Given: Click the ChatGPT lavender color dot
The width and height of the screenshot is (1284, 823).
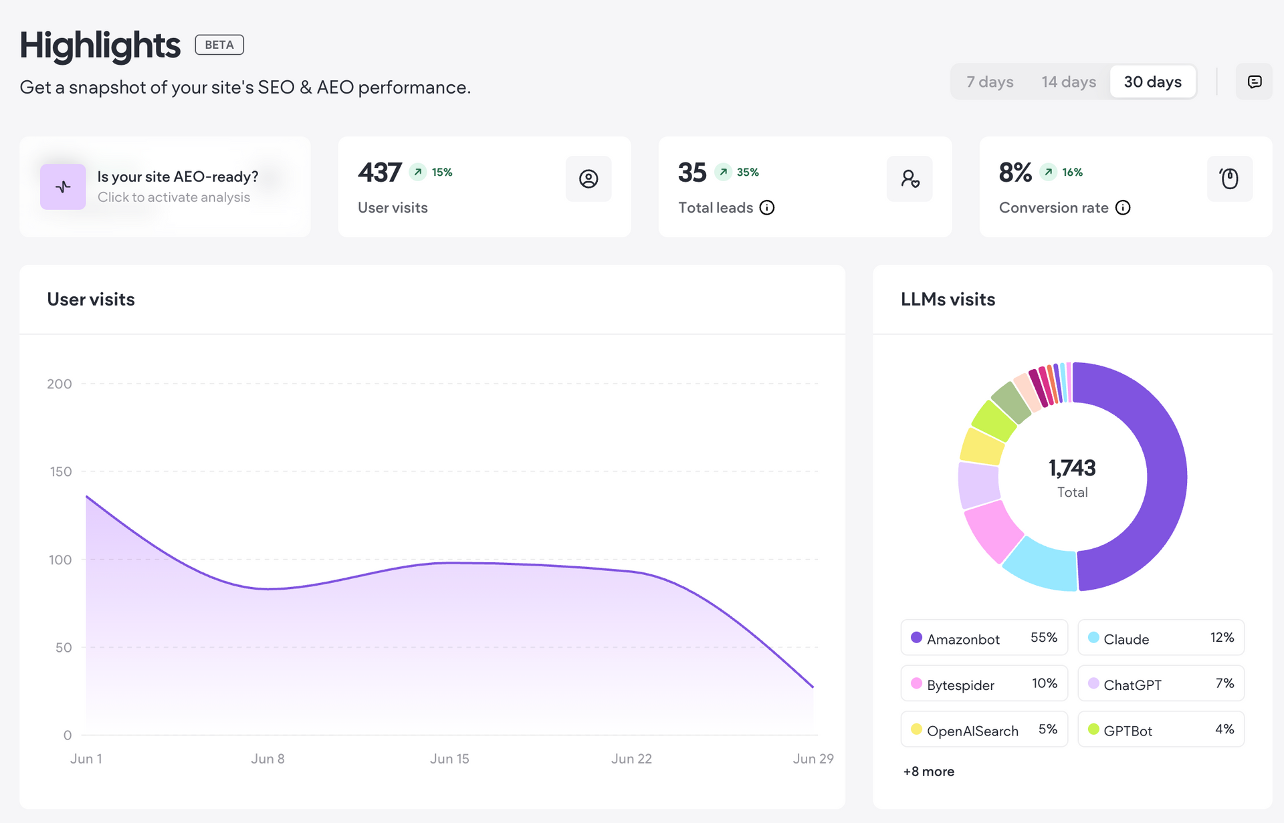Looking at the screenshot, I should pos(1093,683).
